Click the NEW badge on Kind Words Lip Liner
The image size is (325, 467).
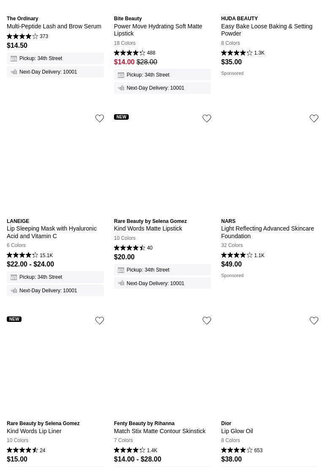pyautogui.click(x=14, y=319)
